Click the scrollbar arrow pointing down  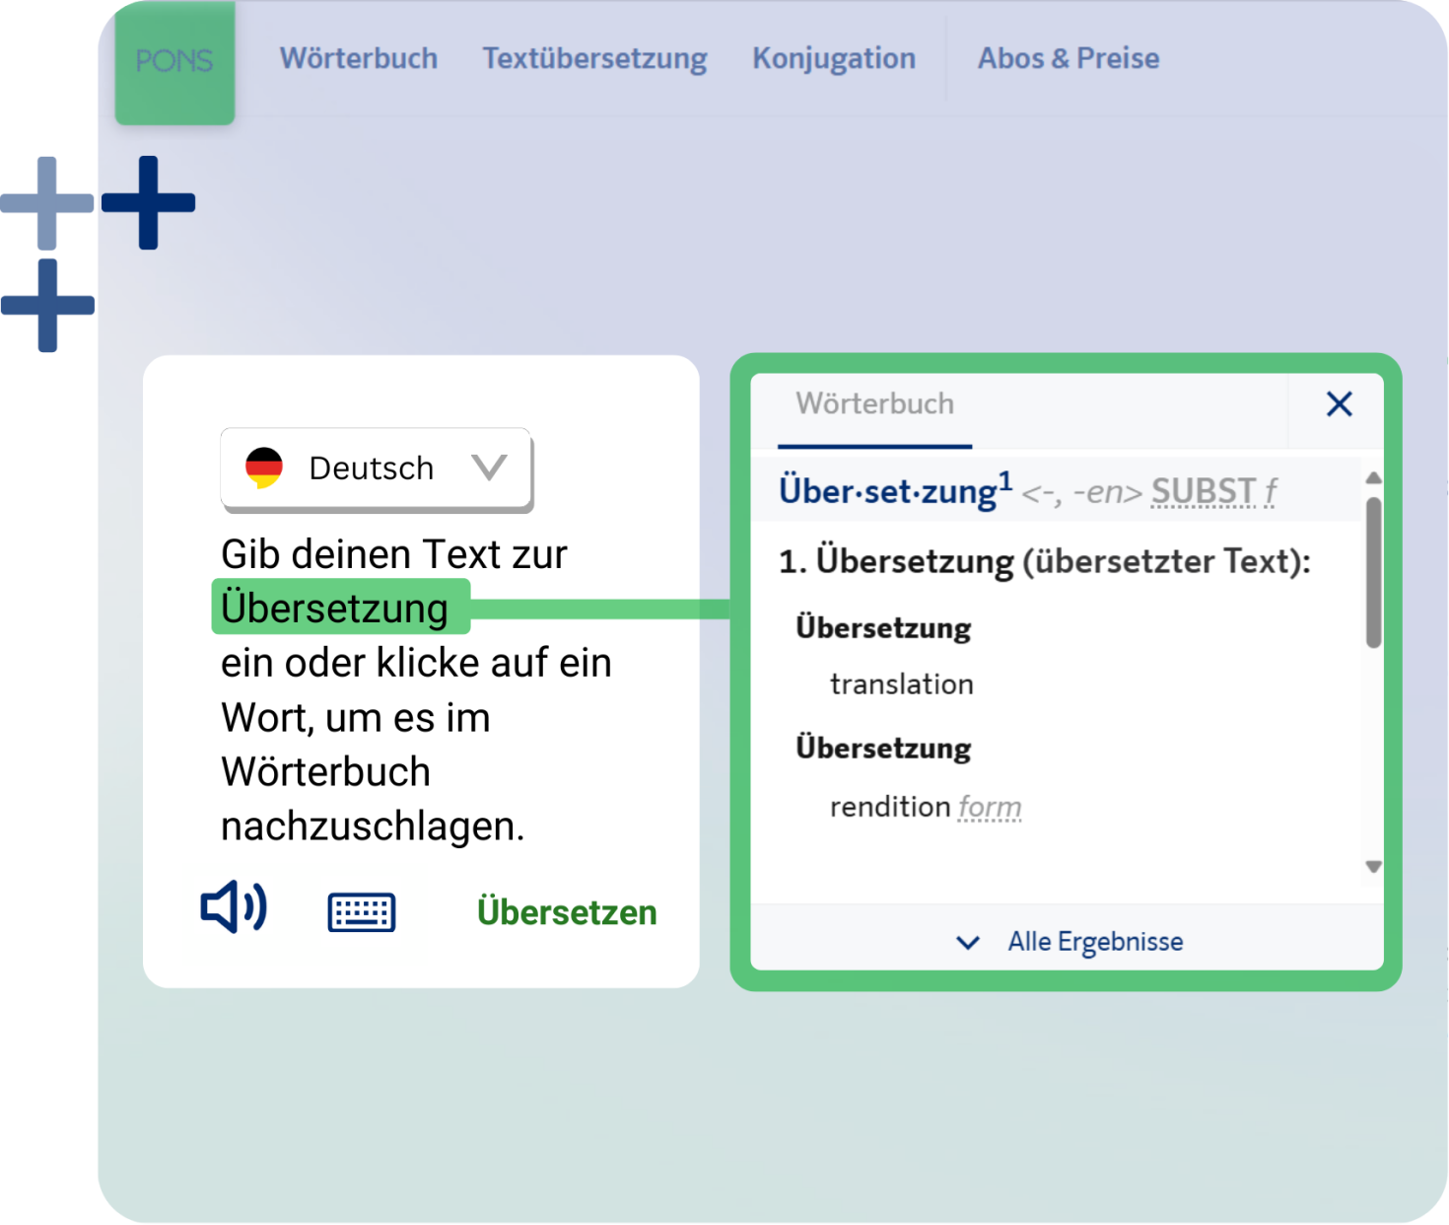coord(1373,867)
